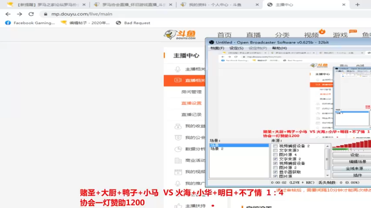Open the Bad Request bookmark
The width and height of the screenshot is (371, 208).
[133, 23]
